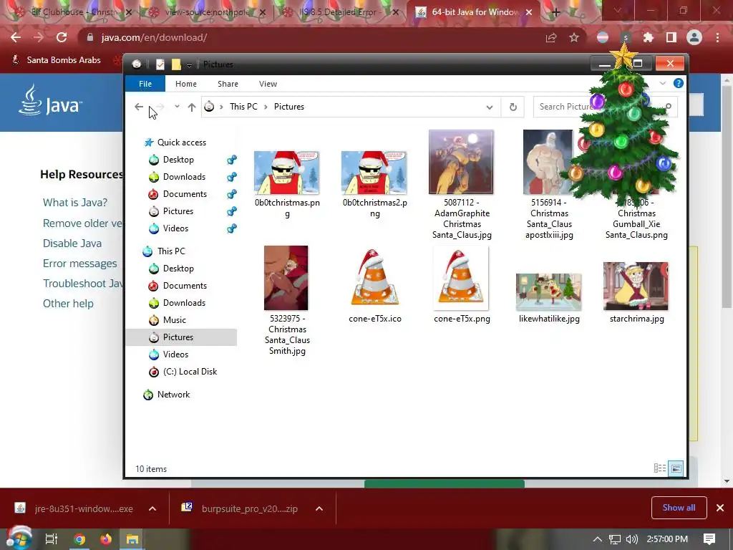Open the Disable Java help link

(x=72, y=243)
